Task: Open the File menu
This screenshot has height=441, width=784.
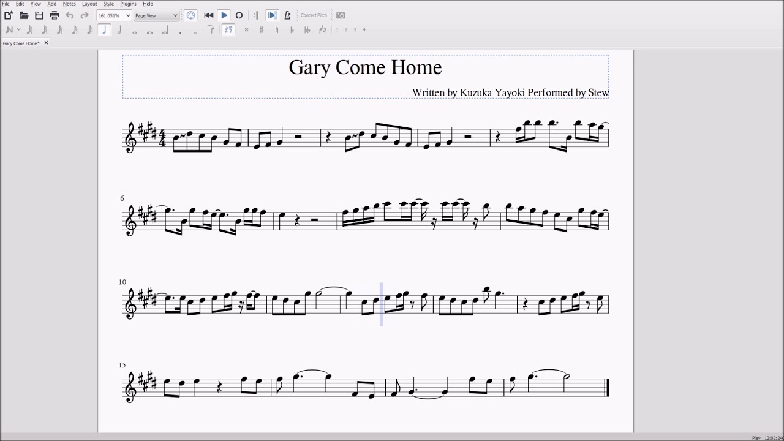Action: pos(6,4)
